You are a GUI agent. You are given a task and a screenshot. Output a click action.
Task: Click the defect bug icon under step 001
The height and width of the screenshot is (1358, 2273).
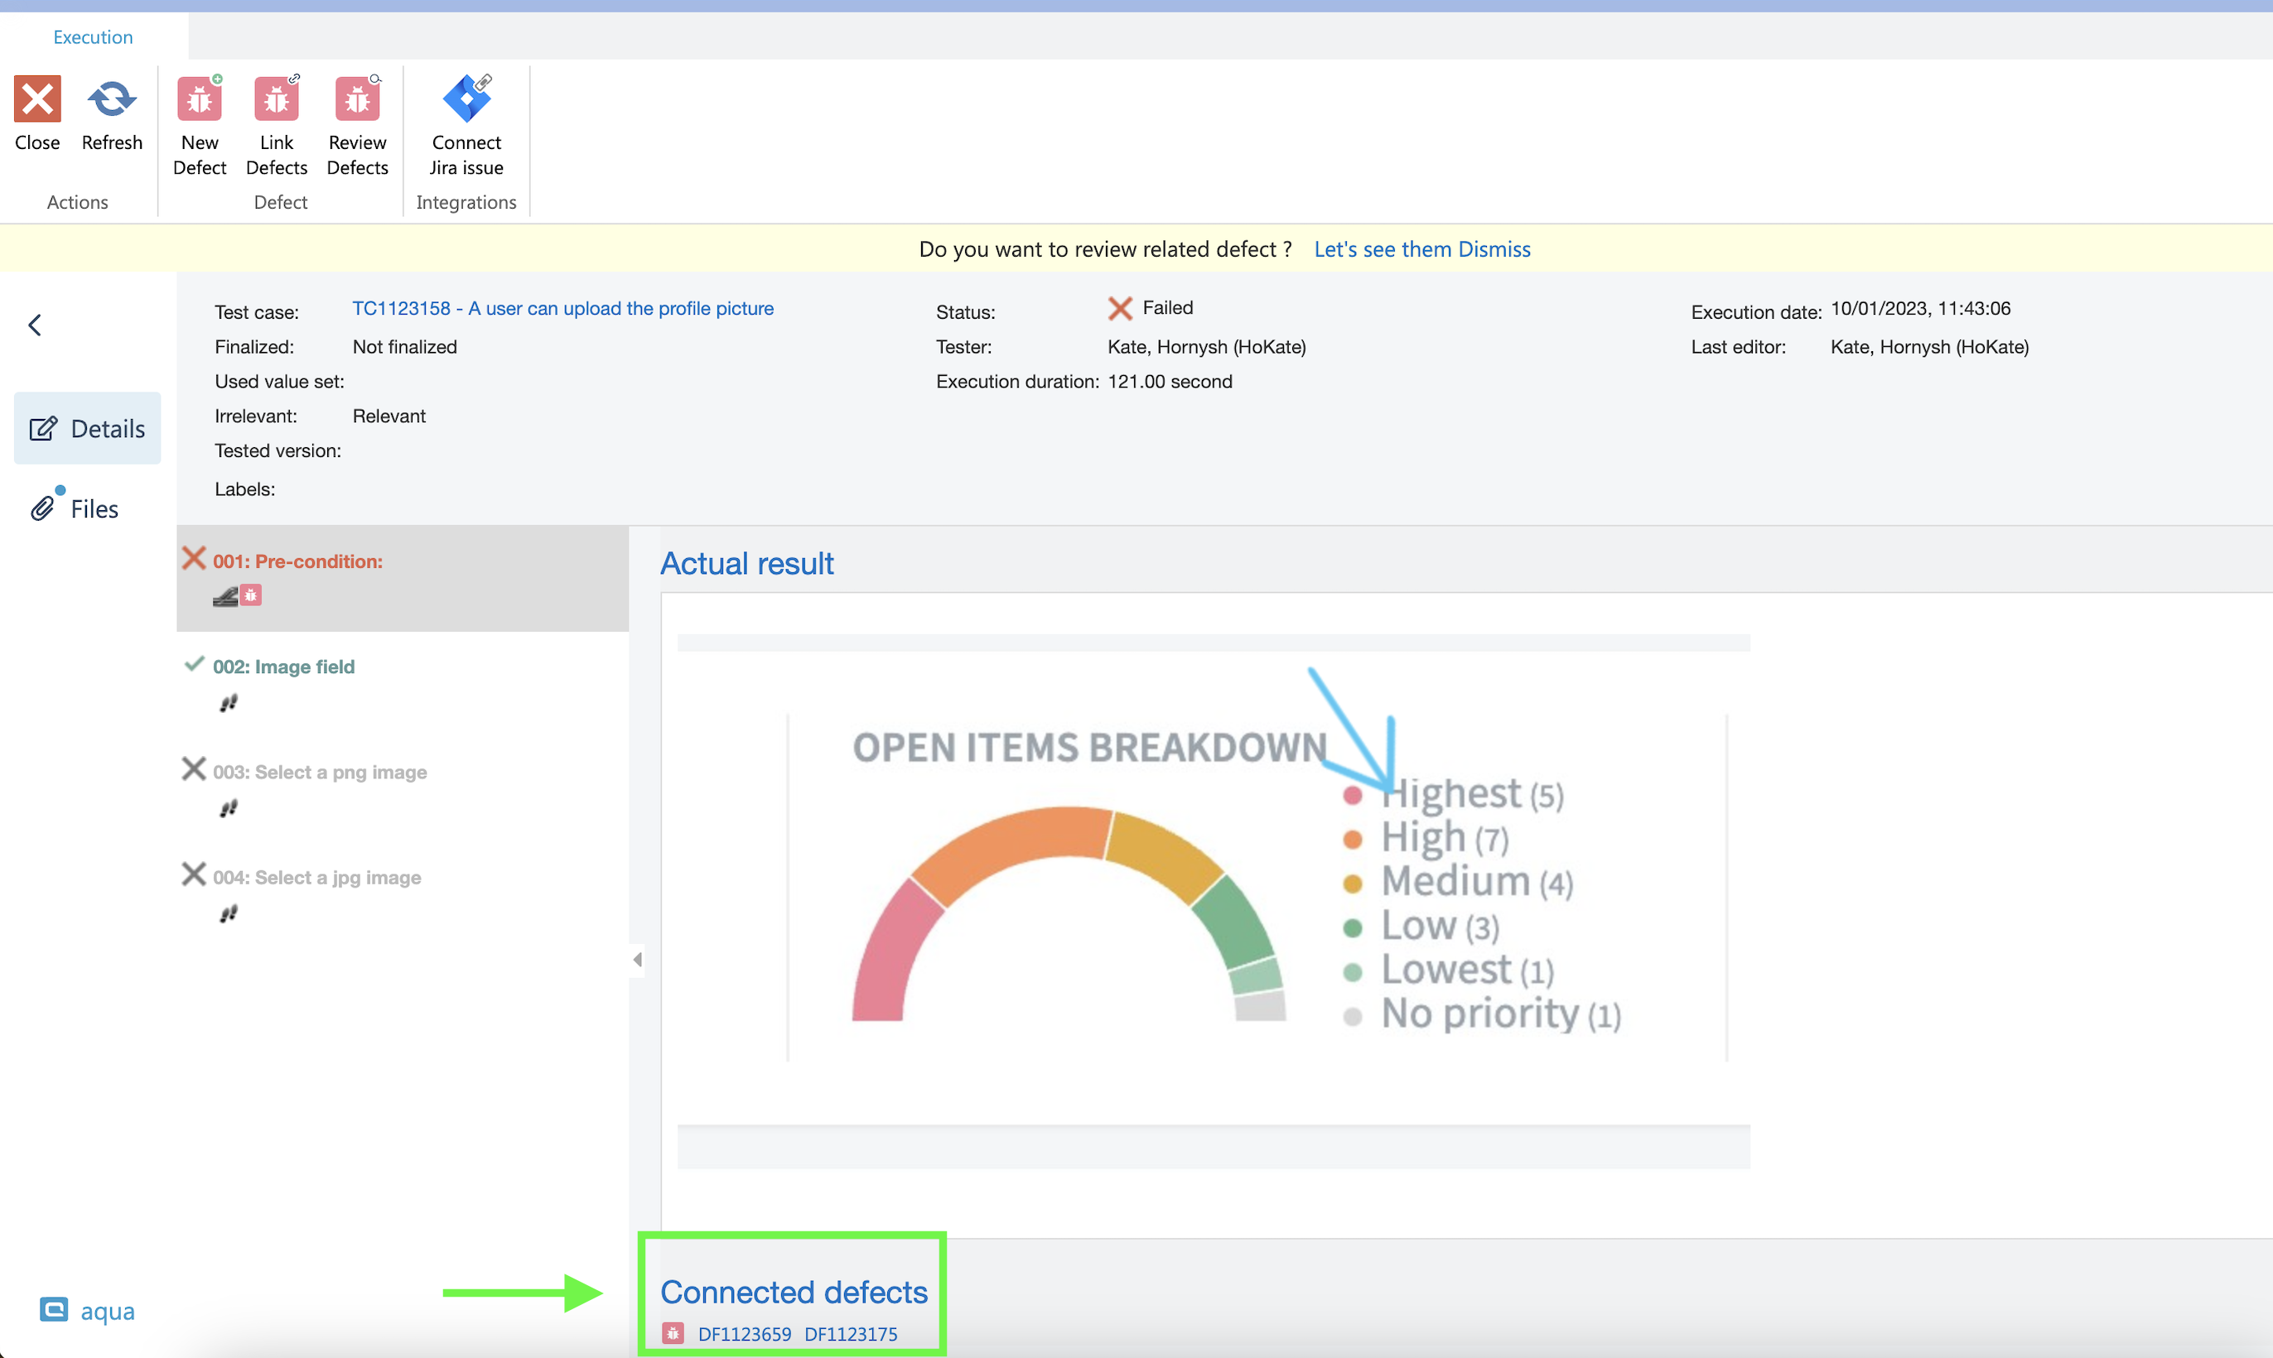point(251,595)
